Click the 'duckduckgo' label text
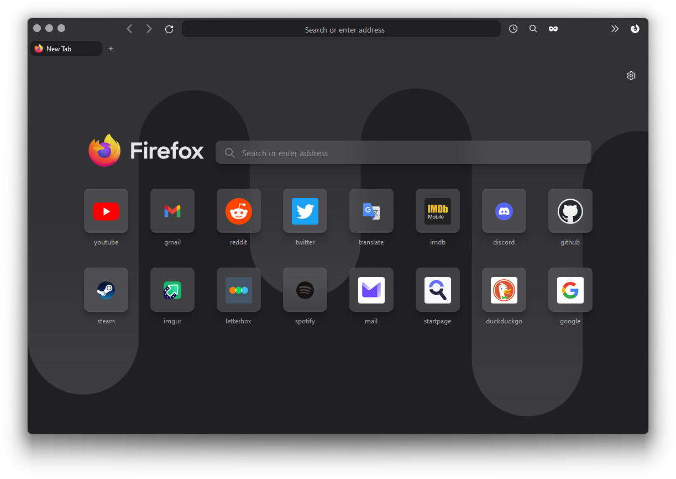The image size is (676, 479). point(504,321)
